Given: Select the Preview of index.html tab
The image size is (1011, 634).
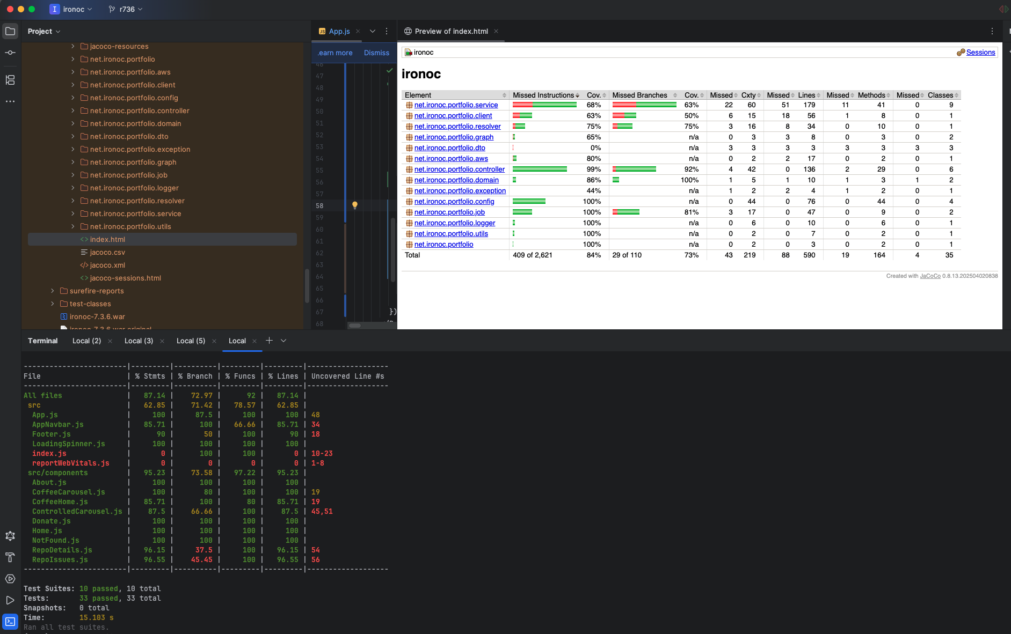Looking at the screenshot, I should point(451,31).
